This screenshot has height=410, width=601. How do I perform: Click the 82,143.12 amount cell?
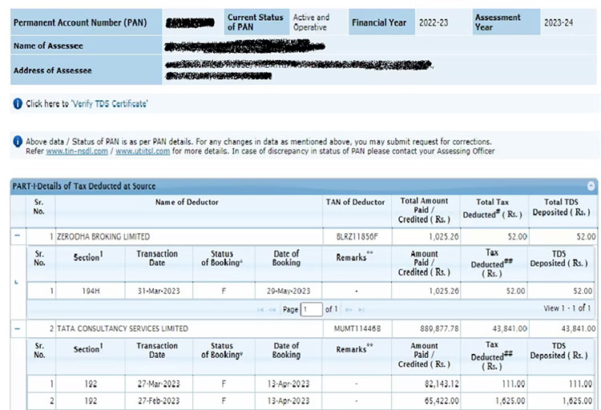click(426, 384)
